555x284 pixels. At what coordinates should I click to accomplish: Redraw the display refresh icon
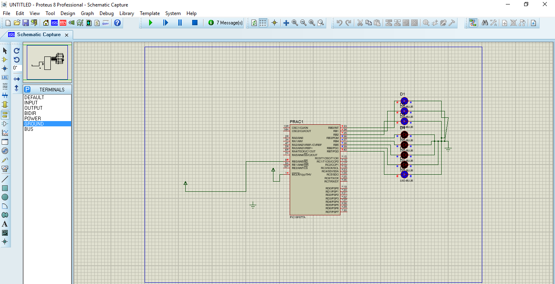coord(254,23)
